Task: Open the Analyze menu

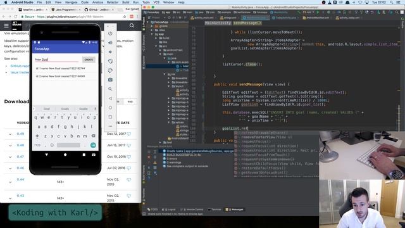Action: (x=97, y=3)
